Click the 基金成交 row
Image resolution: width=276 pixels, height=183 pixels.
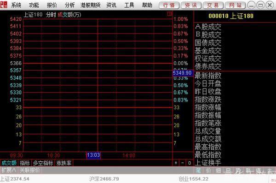tap(208, 51)
